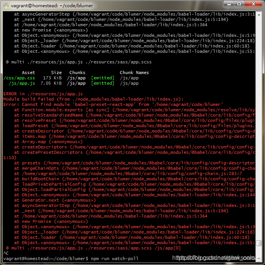
Task: Click the 'Cannot find module babel-preset-react-app' error line
Action: click(113, 104)
